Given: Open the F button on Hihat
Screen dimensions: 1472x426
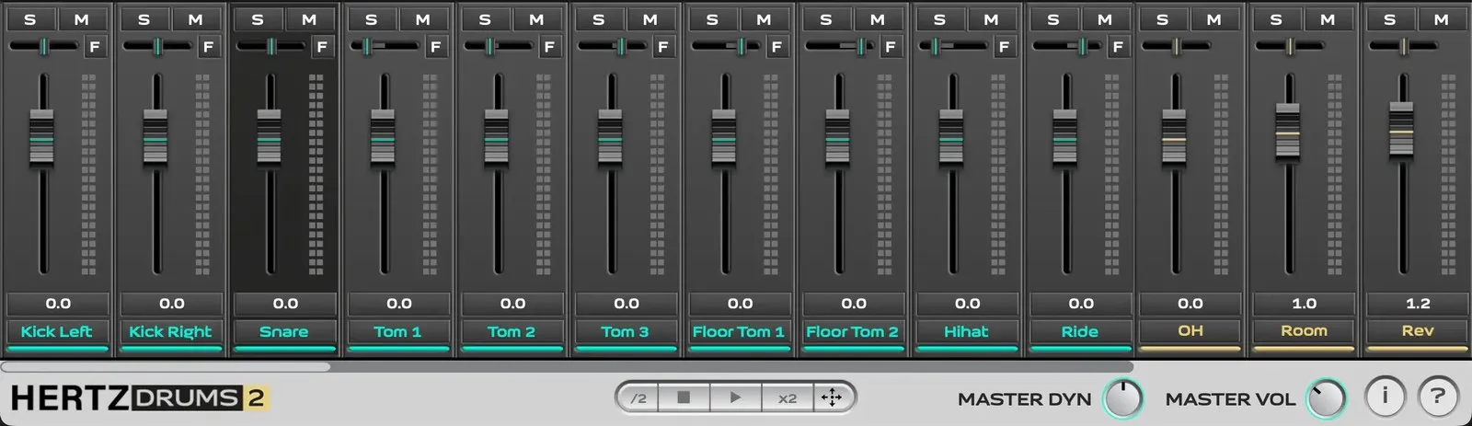Looking at the screenshot, I should [x=1004, y=47].
